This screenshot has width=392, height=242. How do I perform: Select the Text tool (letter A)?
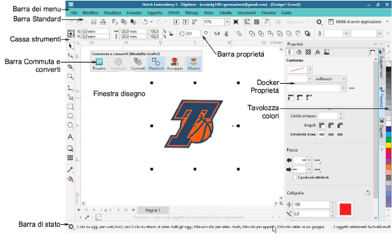[70, 137]
